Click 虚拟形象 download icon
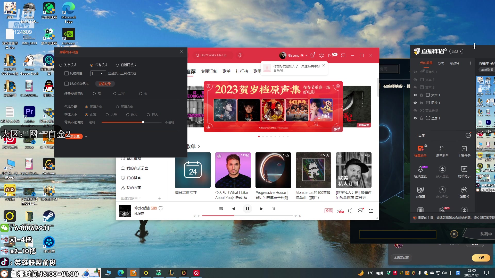 click(x=442, y=189)
